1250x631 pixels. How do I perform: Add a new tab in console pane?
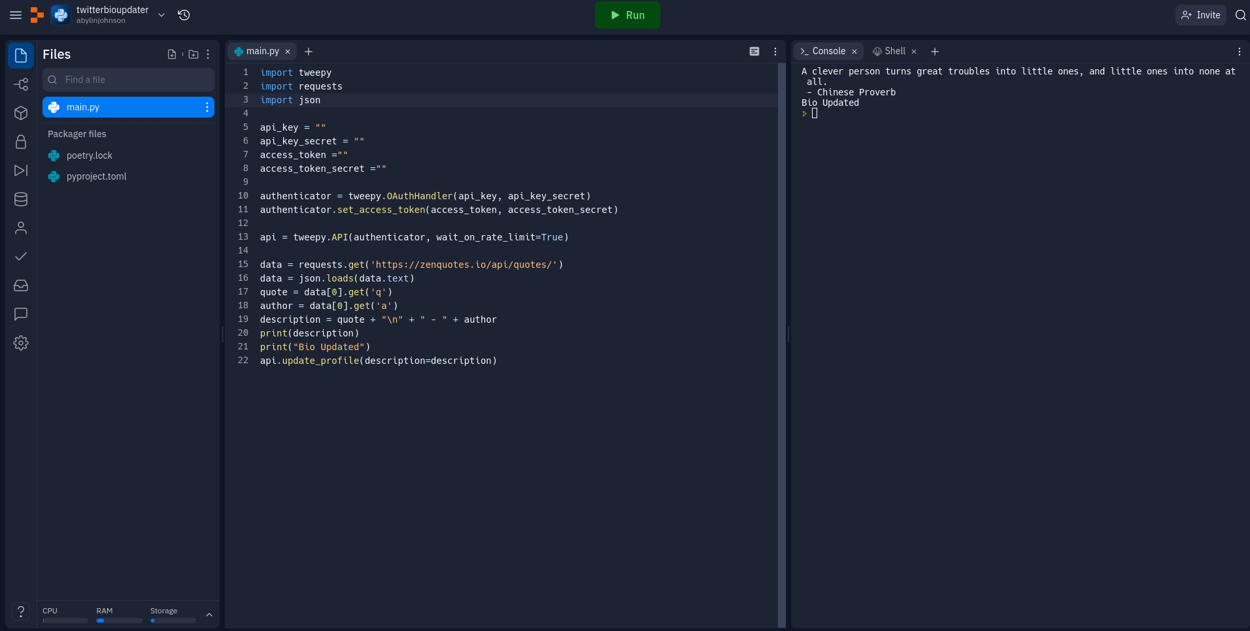[935, 52]
